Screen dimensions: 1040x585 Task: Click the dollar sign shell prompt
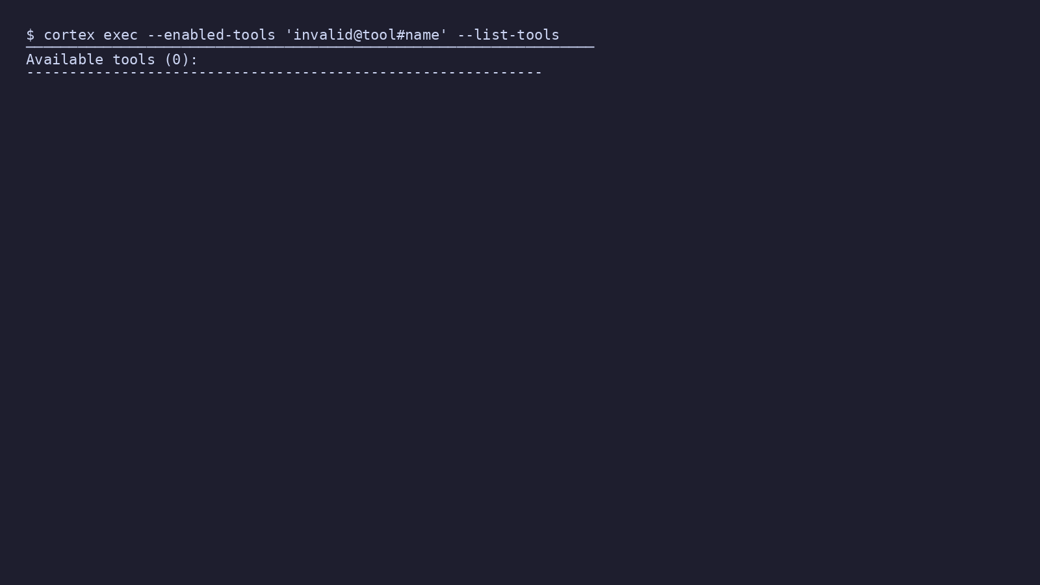31,35
